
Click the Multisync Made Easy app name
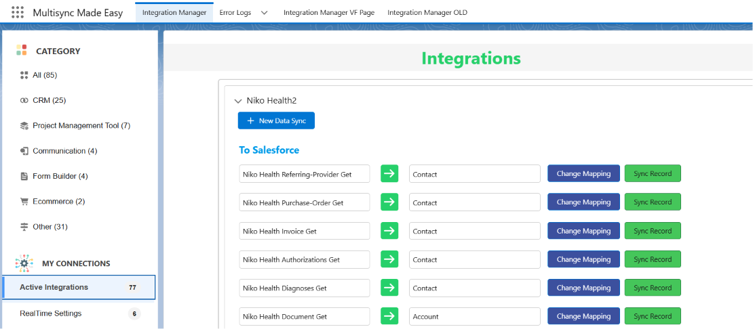78,13
